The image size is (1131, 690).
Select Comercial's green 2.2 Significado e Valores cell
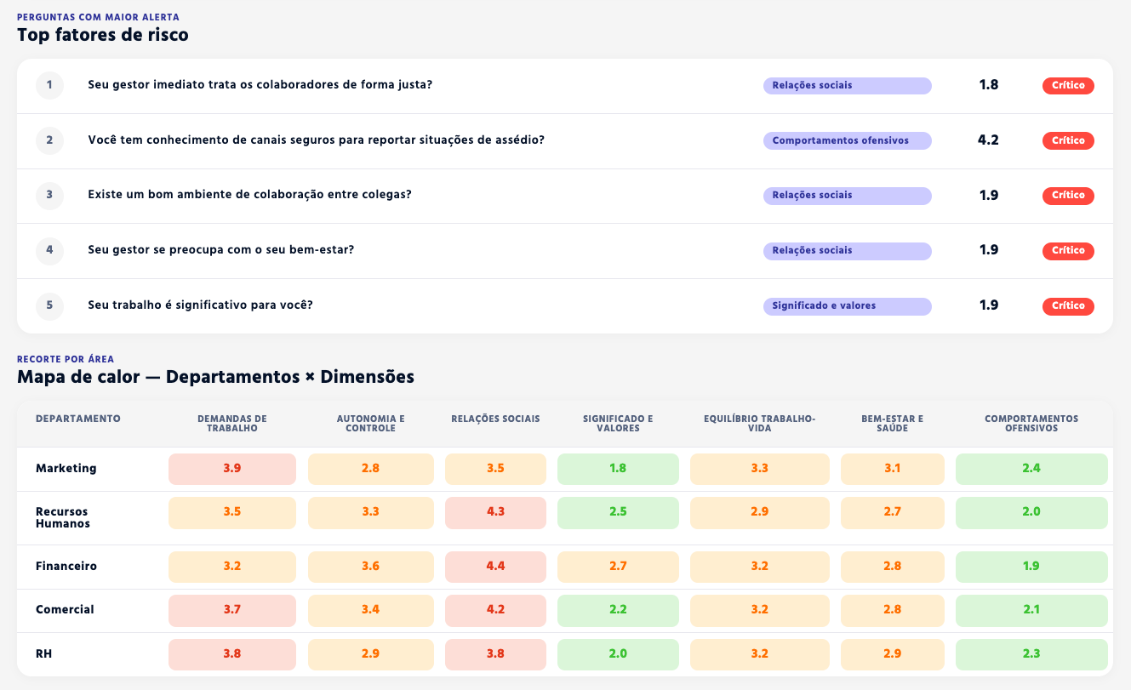coord(618,610)
